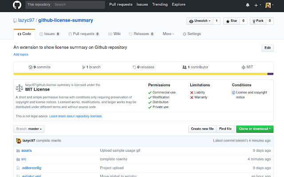Fork the repository
This screenshot has height=177, width=284.
click(x=258, y=21)
